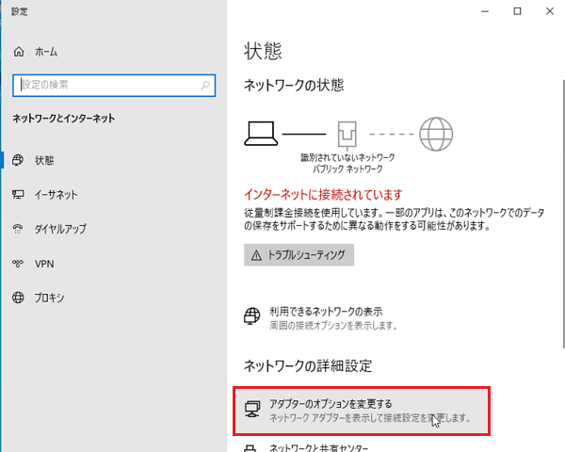The width and height of the screenshot is (565, 452).
Task: Click the プロキシ globe icon in sidebar
Action: (19, 299)
